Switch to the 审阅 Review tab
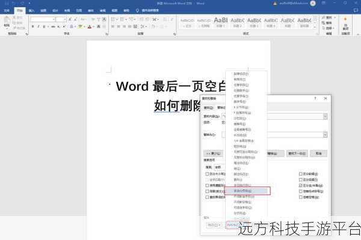Screen dimensions: 361x240 point(103,11)
